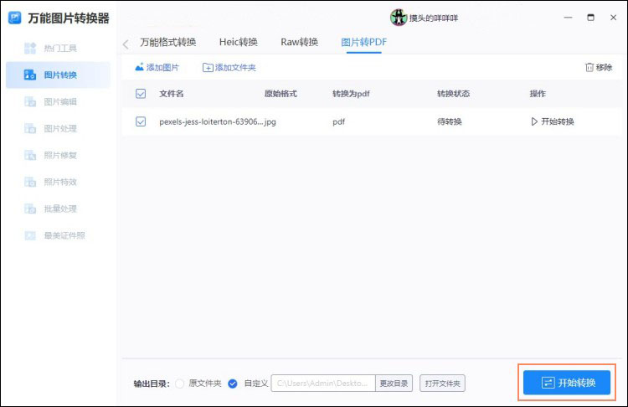This screenshot has height=407, width=628.
Task: Select the 自定义 output radio button
Action: click(x=232, y=384)
